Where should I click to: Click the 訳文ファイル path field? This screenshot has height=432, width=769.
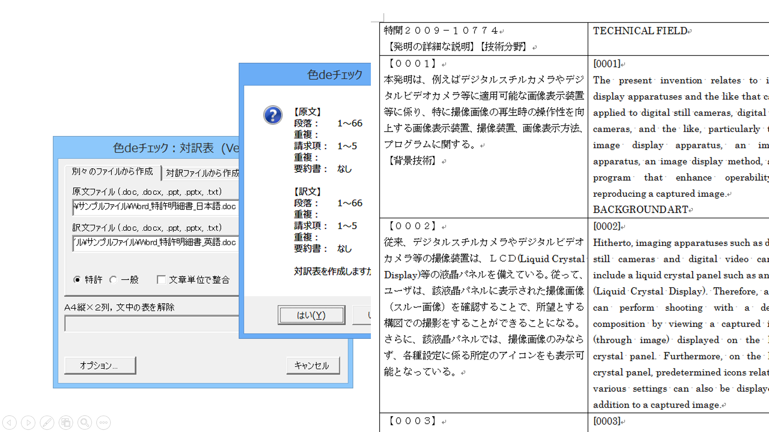(x=155, y=243)
